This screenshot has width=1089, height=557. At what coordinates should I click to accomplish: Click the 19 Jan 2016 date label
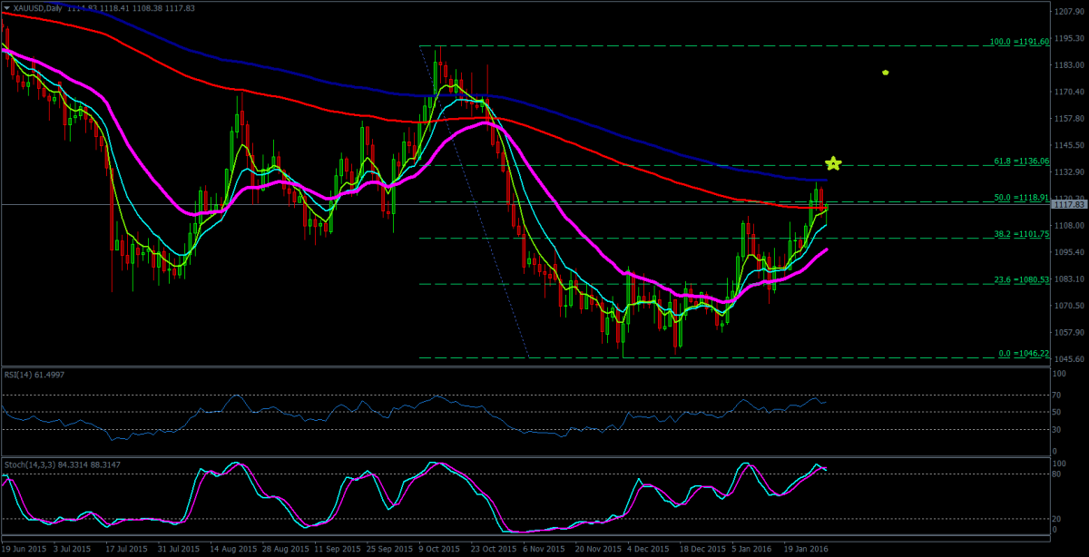pyautogui.click(x=805, y=549)
